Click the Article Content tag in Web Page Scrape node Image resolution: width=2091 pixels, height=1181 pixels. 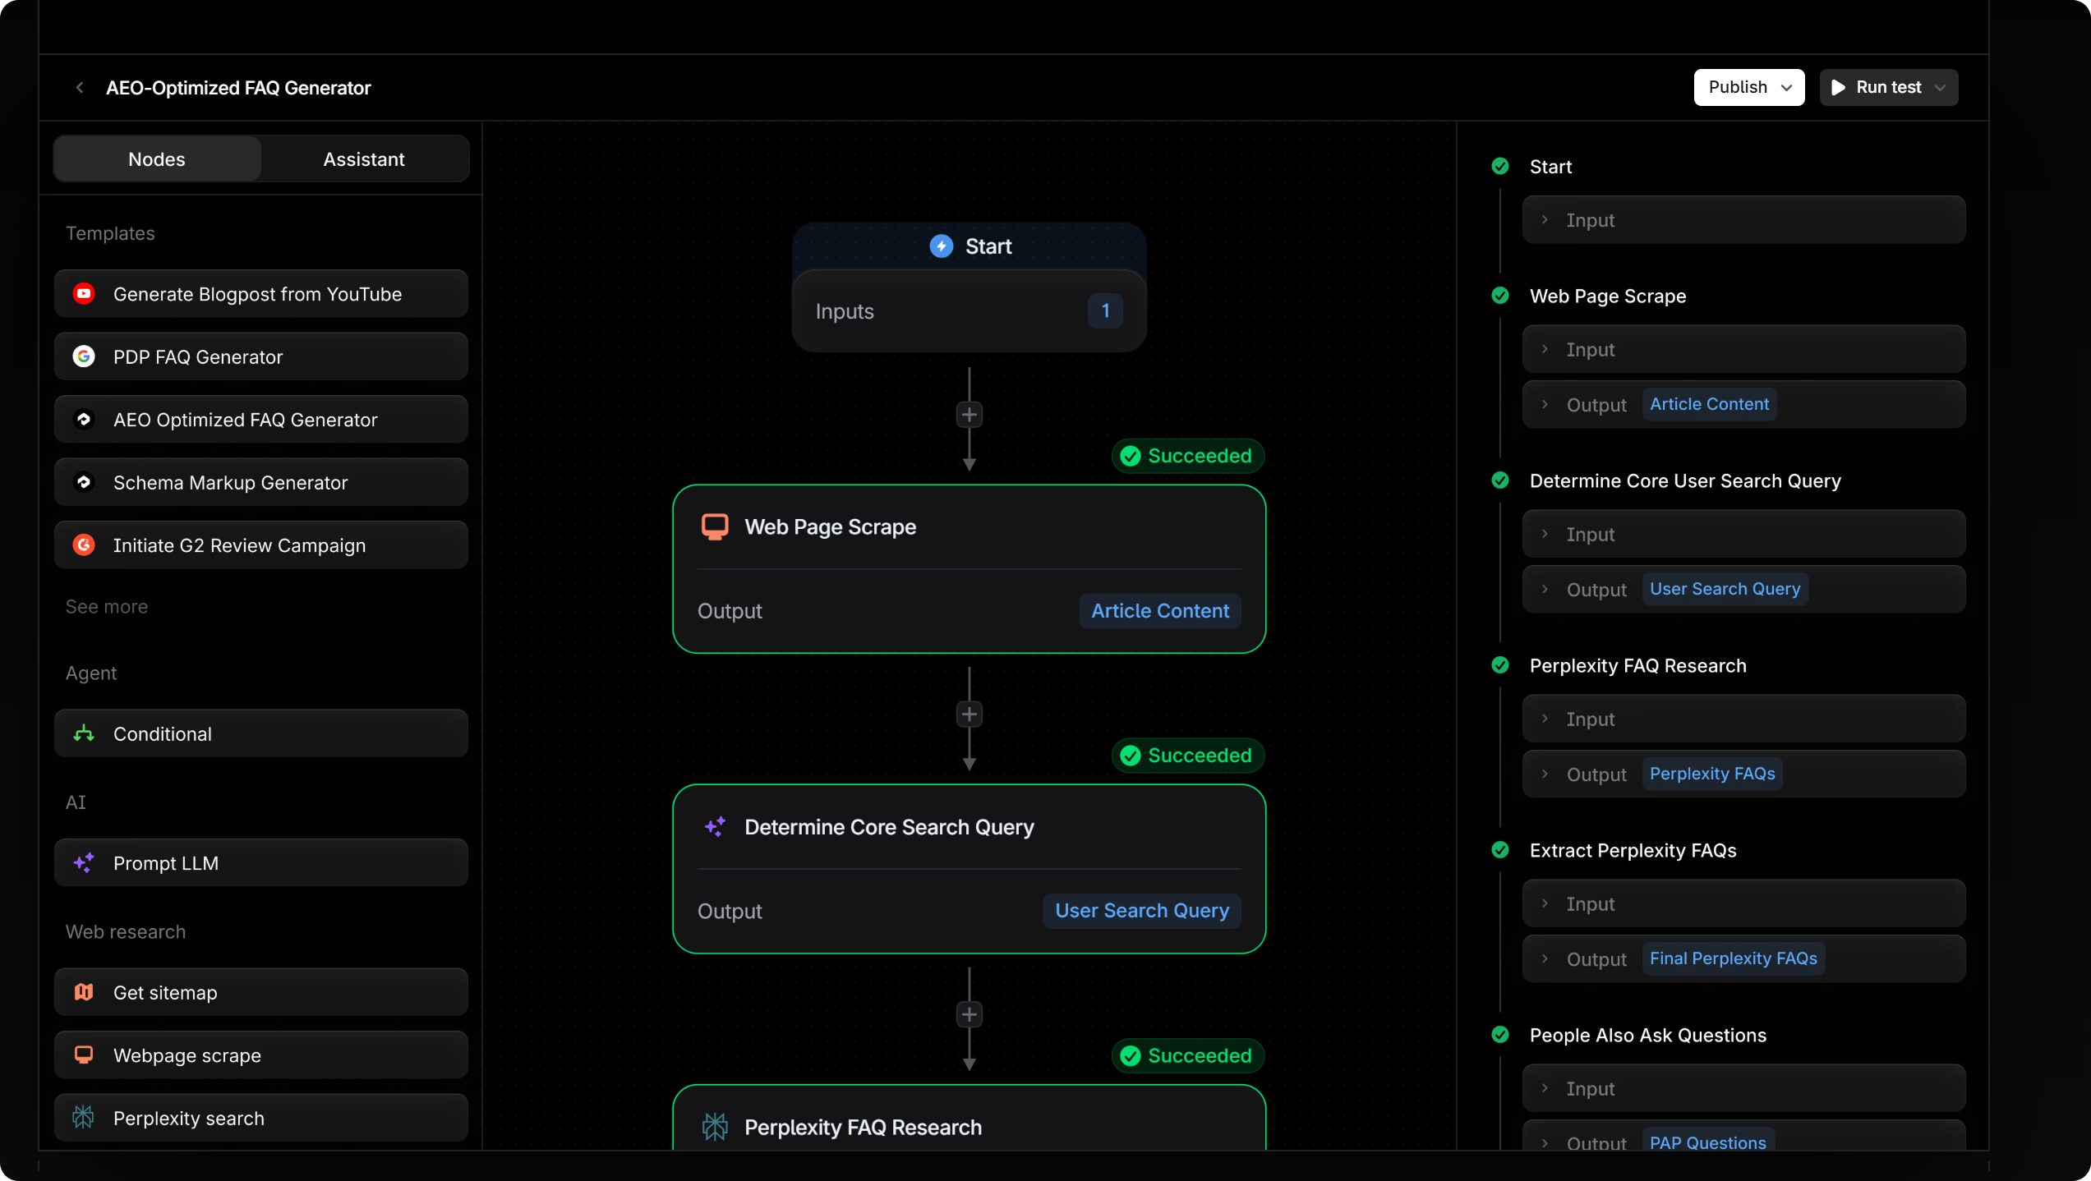1160,611
